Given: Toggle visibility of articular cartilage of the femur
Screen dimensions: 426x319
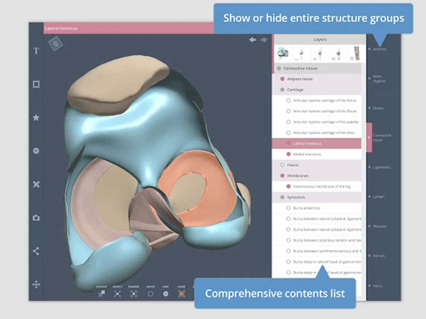Looking at the screenshot, I should [x=288, y=101].
